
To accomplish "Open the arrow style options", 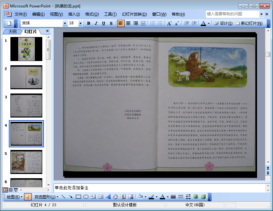I will 188,197.
